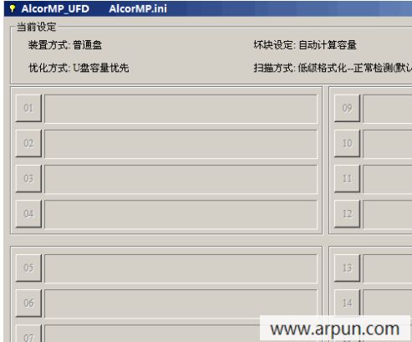412x342 pixels.
Task: Click status field beside port 02
Action: (x=181, y=144)
